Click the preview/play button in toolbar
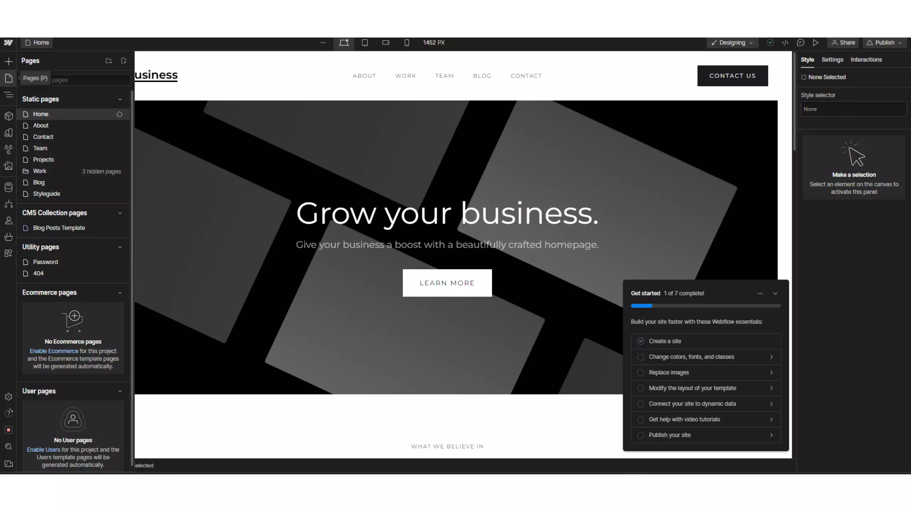This screenshot has width=911, height=512. pos(815,43)
